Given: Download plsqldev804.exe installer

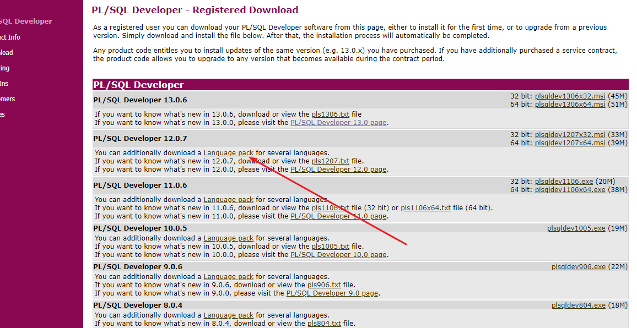Looking at the screenshot, I should coord(579,305).
